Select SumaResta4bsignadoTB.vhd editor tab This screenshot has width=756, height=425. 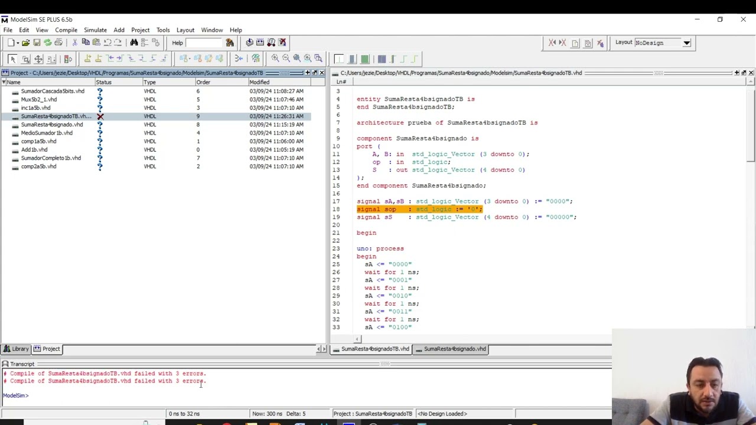click(370, 349)
